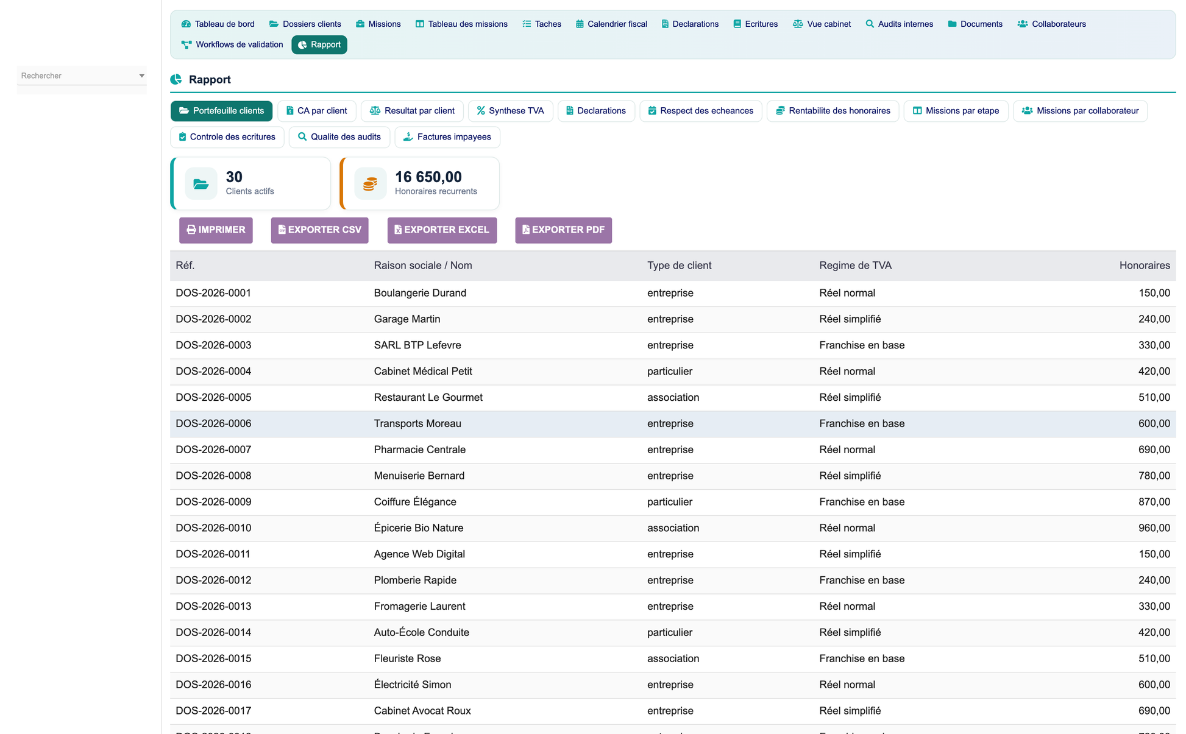
Task: Select the DOS-2026-0001 reference cell
Action: [x=213, y=293]
